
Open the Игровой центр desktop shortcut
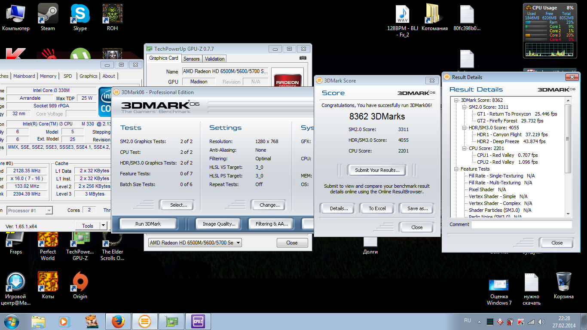tap(16, 288)
